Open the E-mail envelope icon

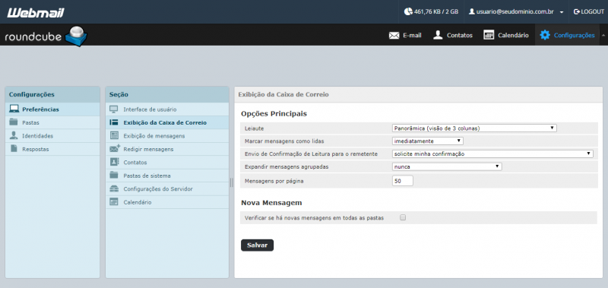click(394, 35)
